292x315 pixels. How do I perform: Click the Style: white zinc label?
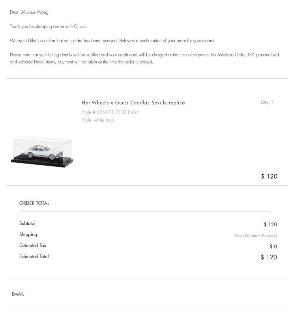(98, 120)
